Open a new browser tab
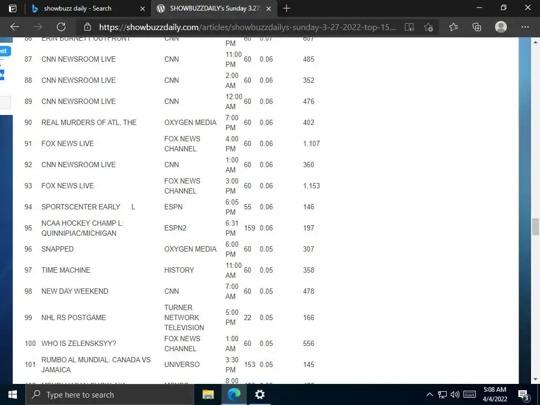This screenshot has height=405, width=540. pos(286,8)
